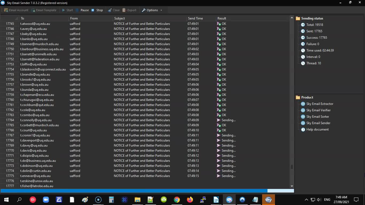Select row t.erskine@unsw.edu.au
Image resolution: width=365 pixels, height=205 pixels.
coord(145,181)
